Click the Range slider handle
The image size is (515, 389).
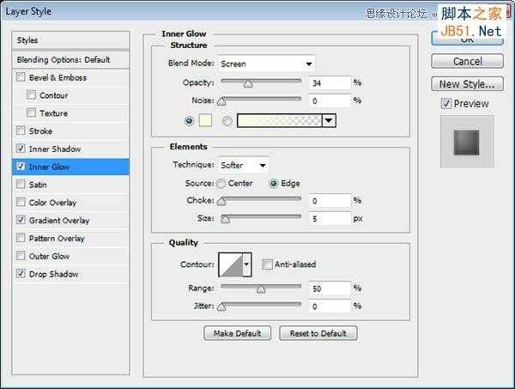(261, 289)
